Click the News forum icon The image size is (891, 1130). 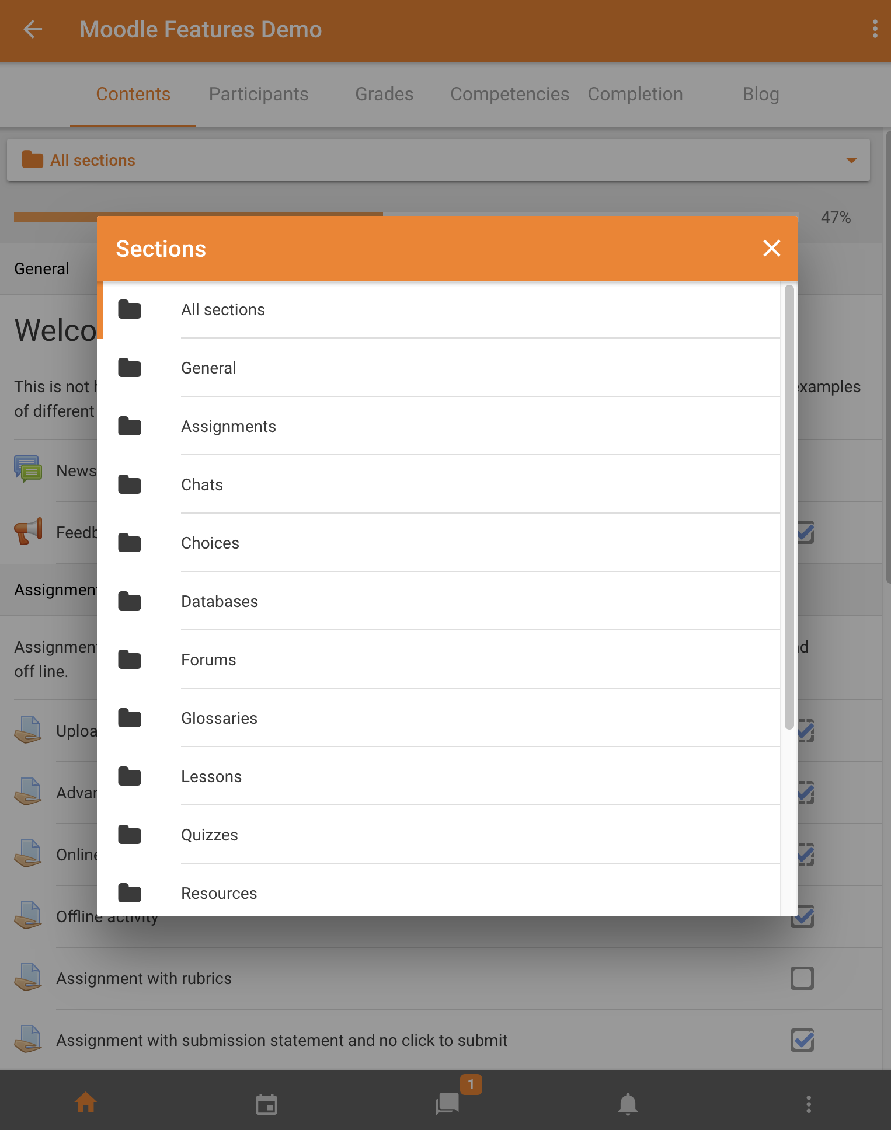coord(28,469)
